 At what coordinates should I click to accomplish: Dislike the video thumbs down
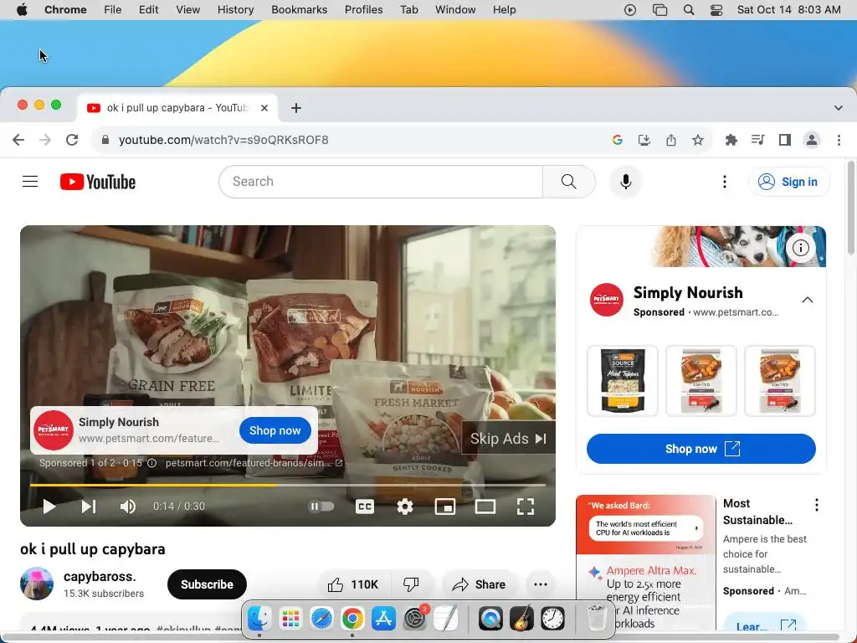pyautogui.click(x=411, y=584)
